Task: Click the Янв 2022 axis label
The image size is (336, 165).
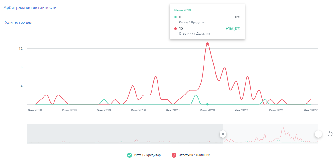Action: (x=310, y=110)
